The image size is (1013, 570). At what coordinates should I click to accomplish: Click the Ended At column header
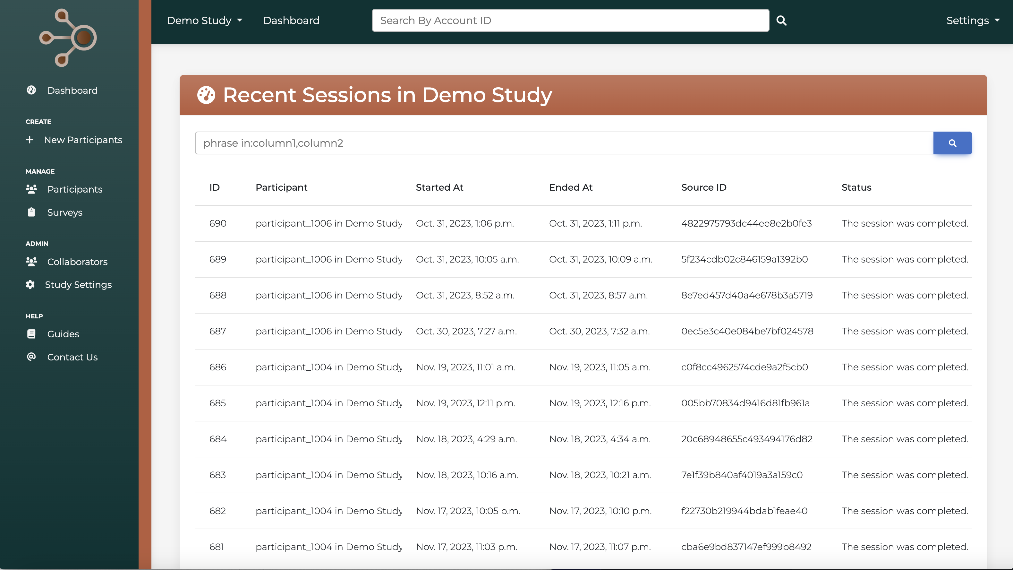click(571, 187)
